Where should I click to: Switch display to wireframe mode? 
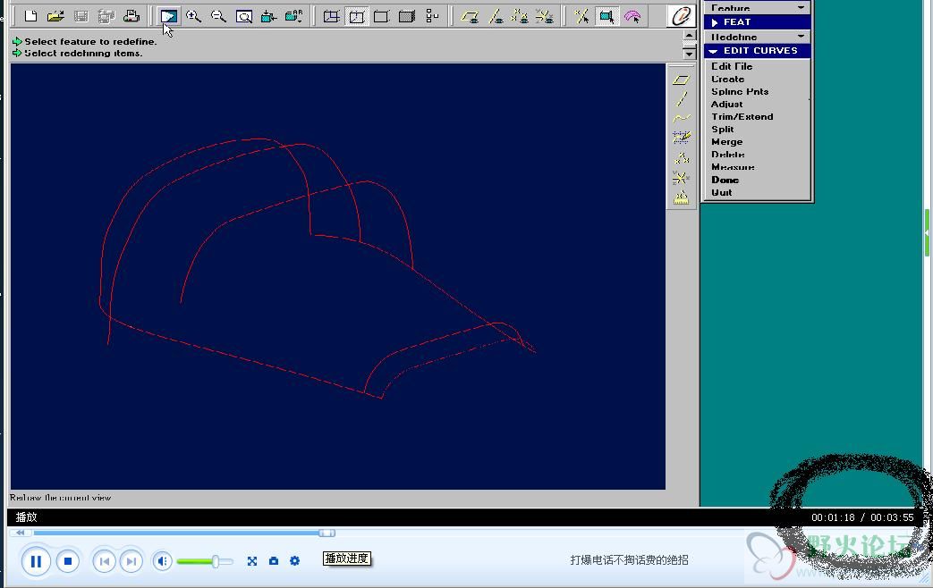tap(332, 17)
